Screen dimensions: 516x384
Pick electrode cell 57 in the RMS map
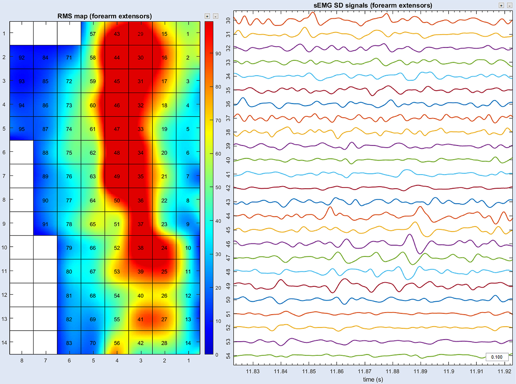click(93, 34)
